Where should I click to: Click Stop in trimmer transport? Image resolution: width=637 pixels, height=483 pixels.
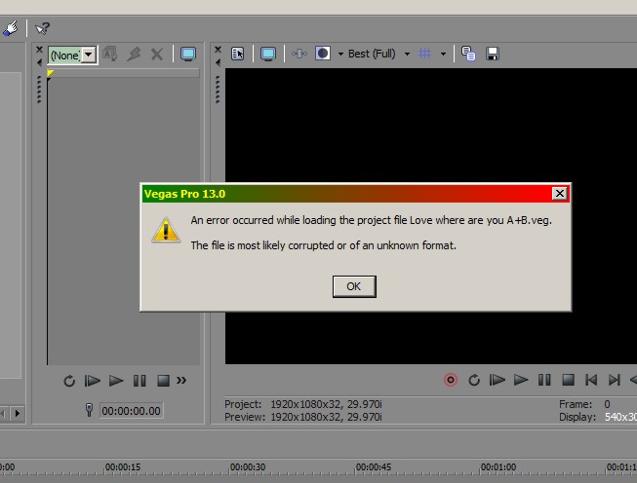point(163,381)
